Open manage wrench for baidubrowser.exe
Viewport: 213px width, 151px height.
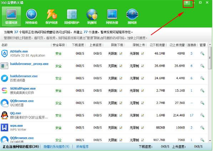(202, 78)
